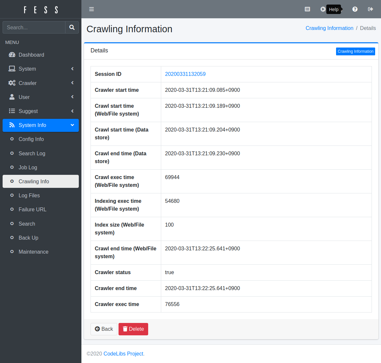Click the help question mark icon
This screenshot has height=363, width=381.
[355, 9]
